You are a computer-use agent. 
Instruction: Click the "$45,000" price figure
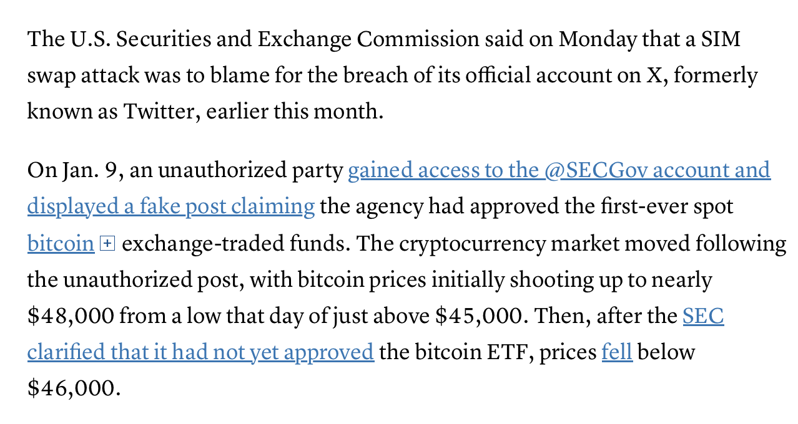[x=478, y=316]
